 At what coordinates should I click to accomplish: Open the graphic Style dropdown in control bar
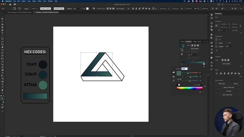click(90, 8)
